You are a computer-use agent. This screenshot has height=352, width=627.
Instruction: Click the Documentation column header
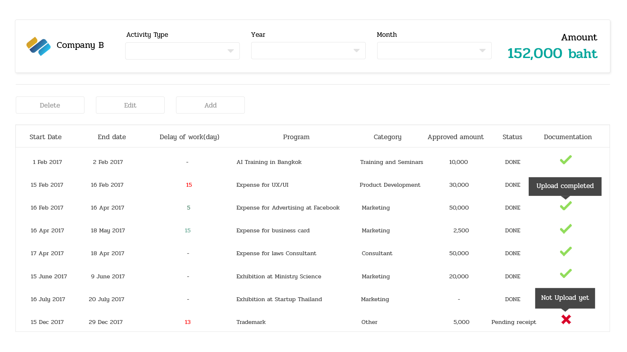click(568, 137)
